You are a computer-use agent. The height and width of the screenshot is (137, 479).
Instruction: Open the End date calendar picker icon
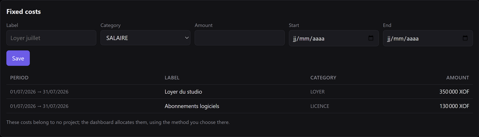[465, 38]
